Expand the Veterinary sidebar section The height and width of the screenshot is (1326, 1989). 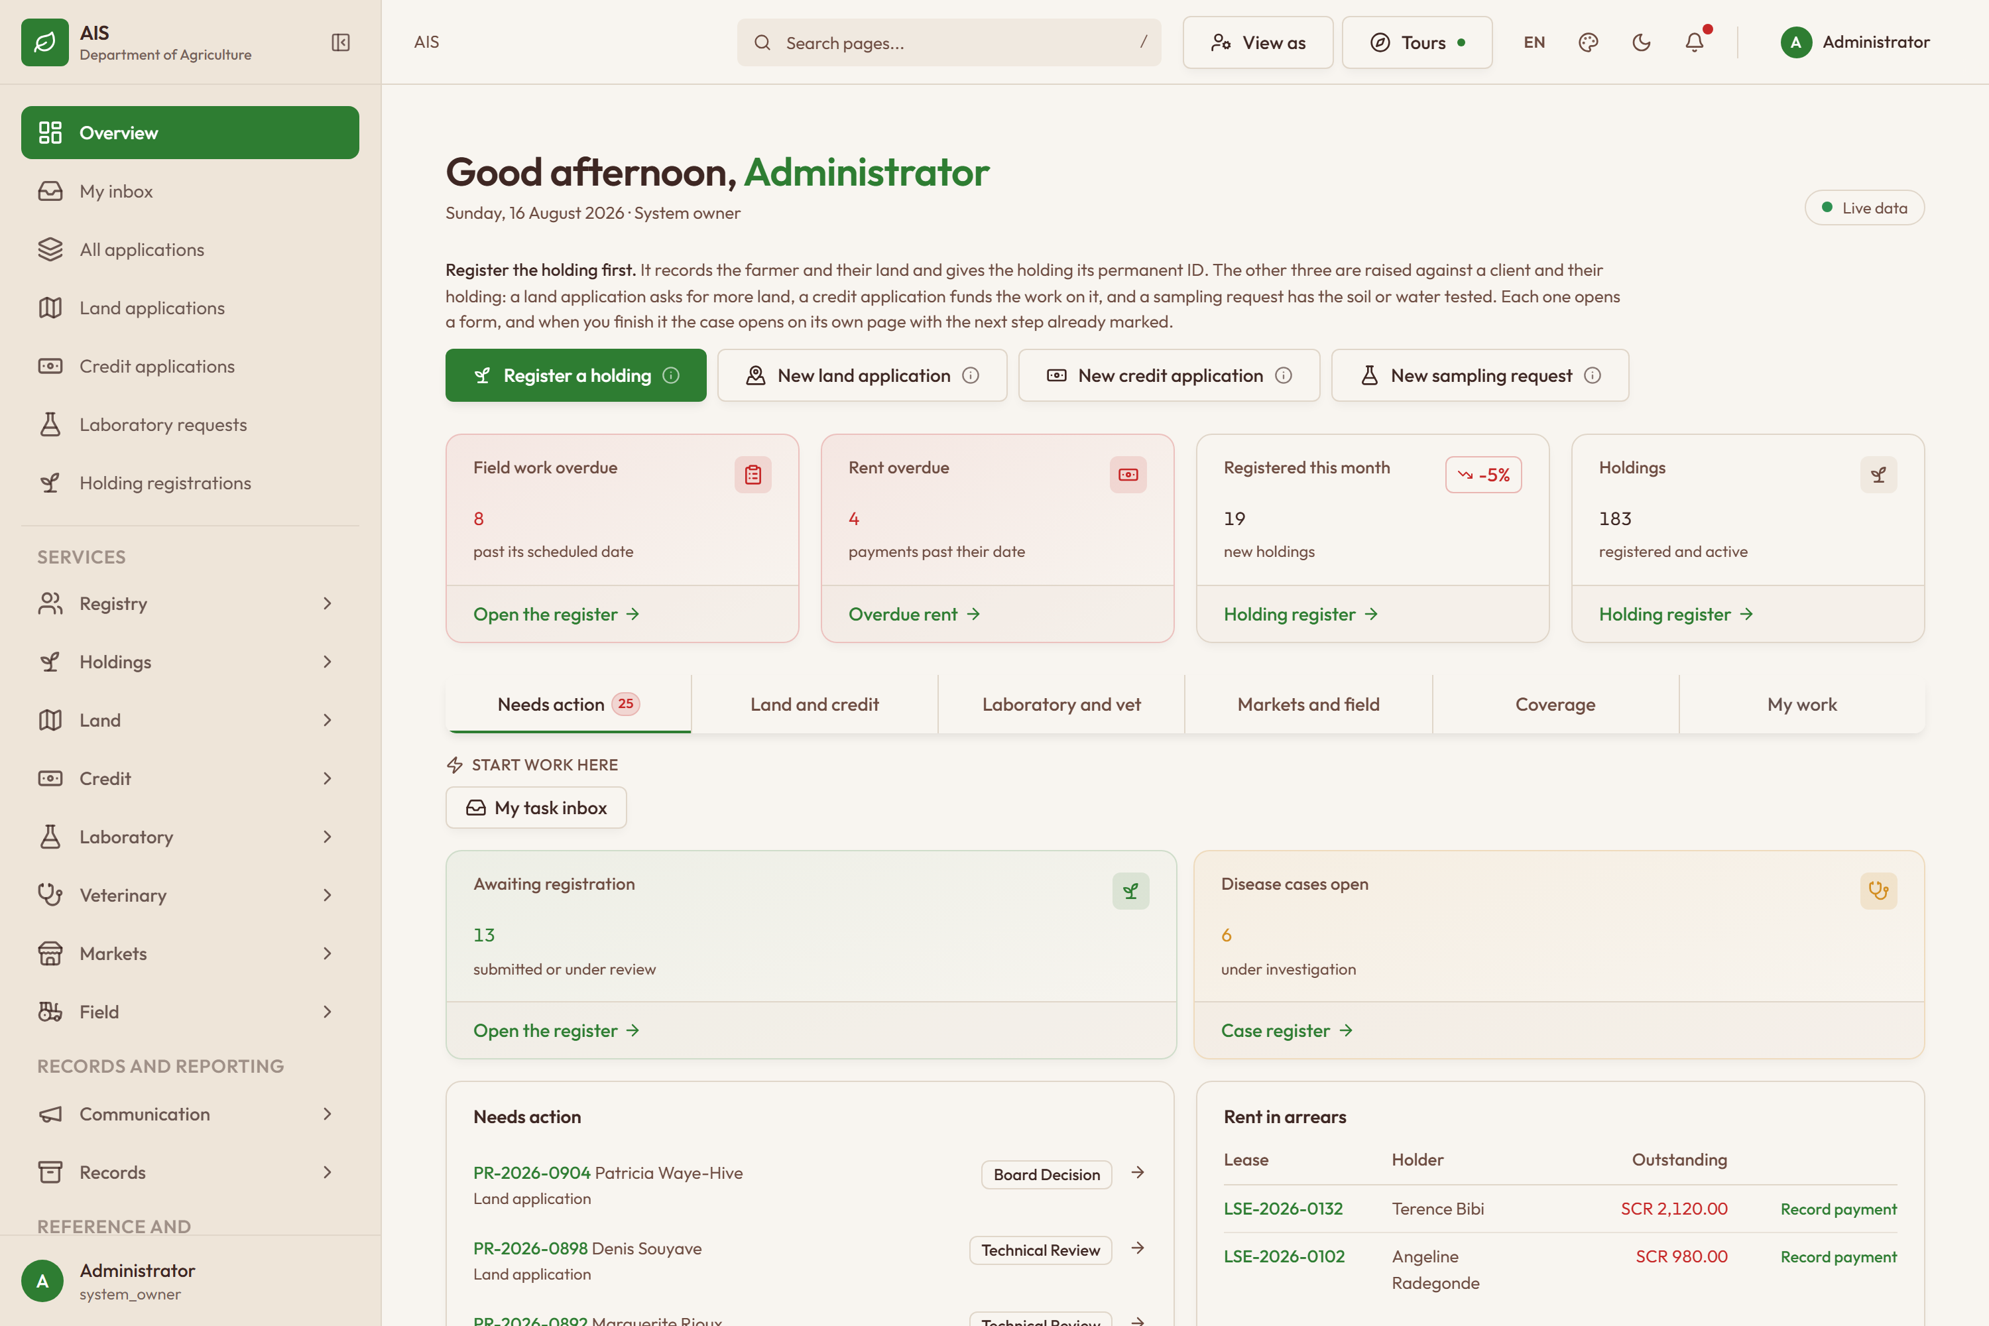(190, 894)
